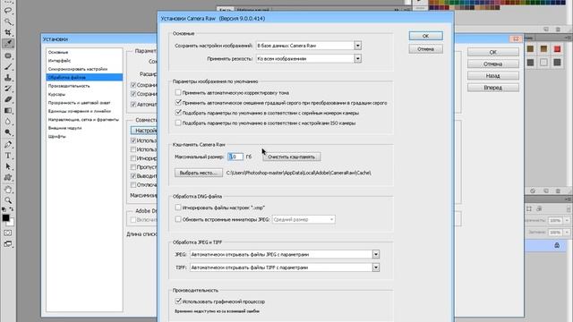The height and width of the screenshot is (322, 573).
Task: Select the Healing Brush tool
Action: click(8, 55)
